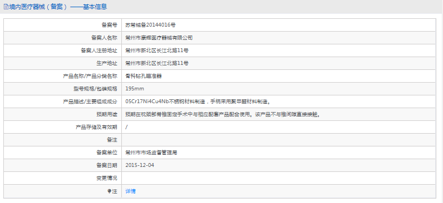
Task: Click the 生产地址 address value
Action: (157, 63)
